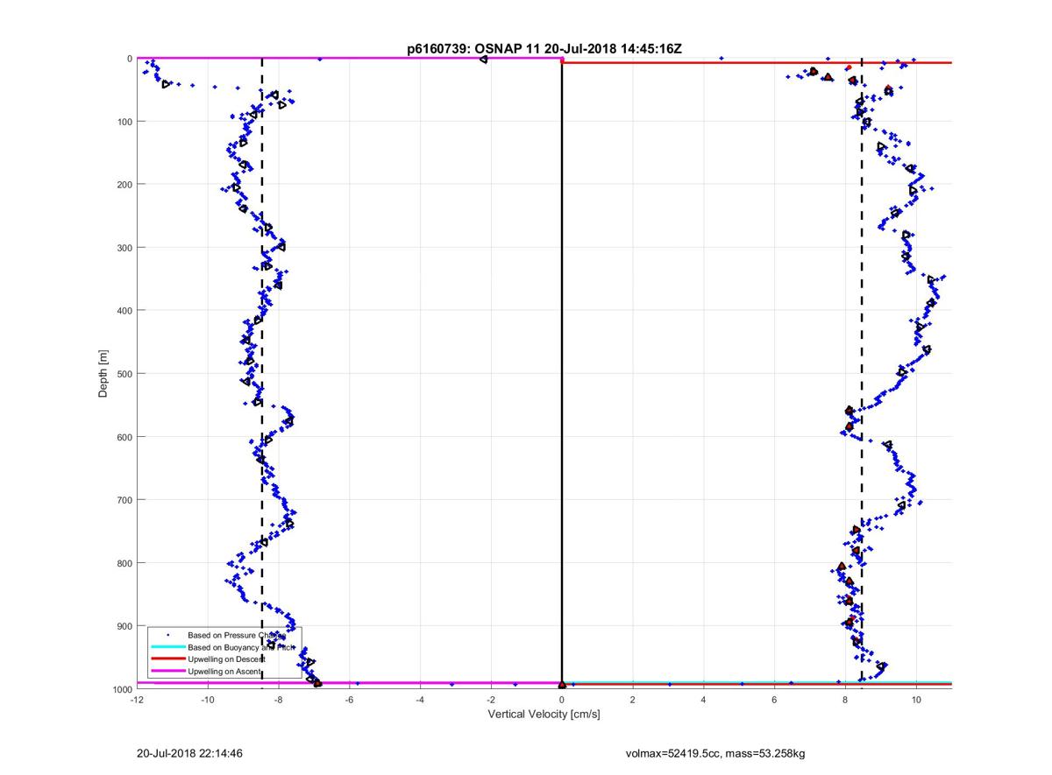Click velocity axis tick label '6'
1052x775 pixels.
click(x=775, y=701)
